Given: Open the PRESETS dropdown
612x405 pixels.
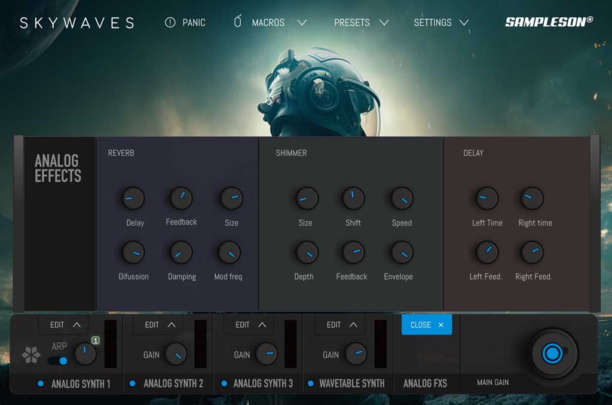Looking at the screenshot, I should 352,22.
